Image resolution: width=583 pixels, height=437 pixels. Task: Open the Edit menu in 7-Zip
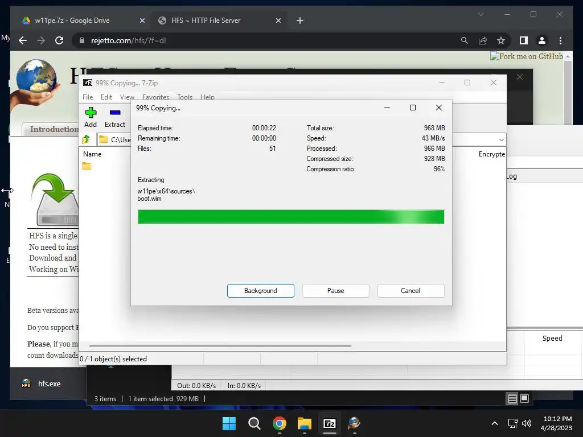click(106, 97)
